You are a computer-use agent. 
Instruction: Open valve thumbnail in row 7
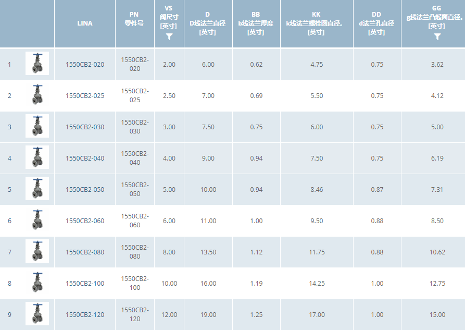pyautogui.click(x=37, y=251)
